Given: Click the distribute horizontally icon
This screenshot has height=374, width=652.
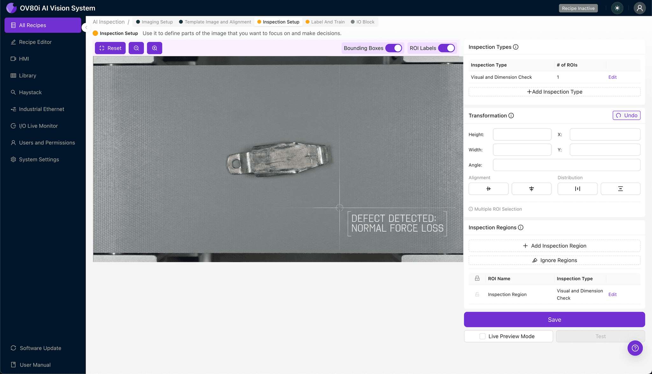Looking at the screenshot, I should (578, 189).
